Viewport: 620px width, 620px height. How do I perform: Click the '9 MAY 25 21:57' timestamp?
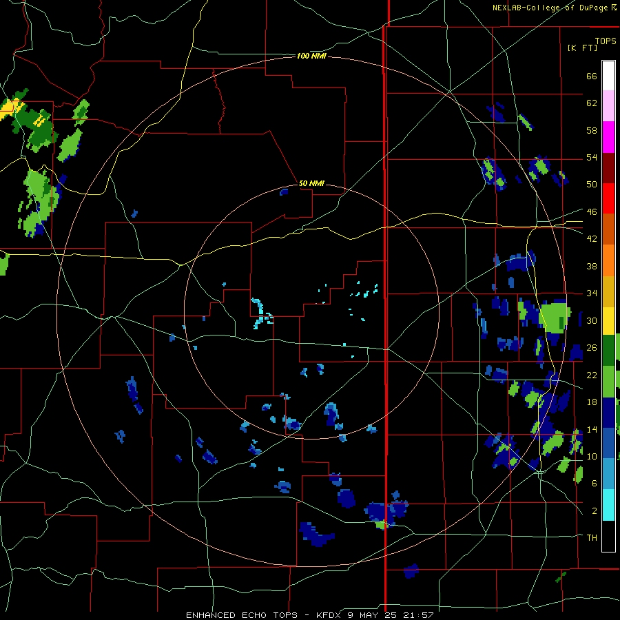391,615
